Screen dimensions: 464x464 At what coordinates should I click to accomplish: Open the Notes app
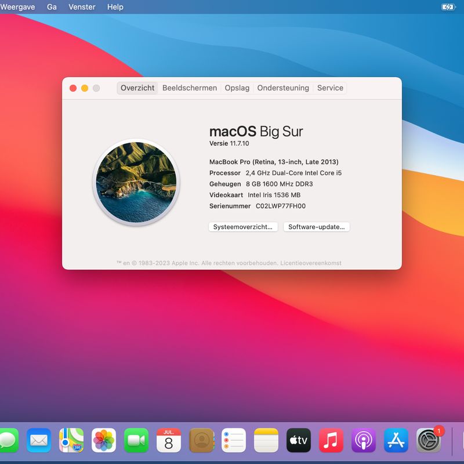coord(266,440)
